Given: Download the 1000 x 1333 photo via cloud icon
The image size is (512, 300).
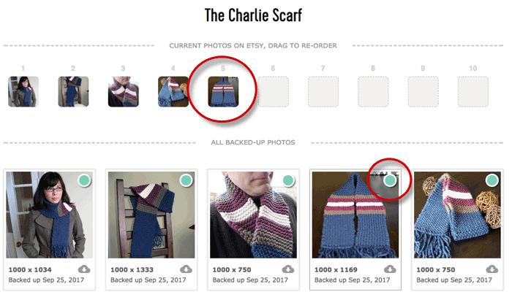Looking at the screenshot, I should point(186,269).
